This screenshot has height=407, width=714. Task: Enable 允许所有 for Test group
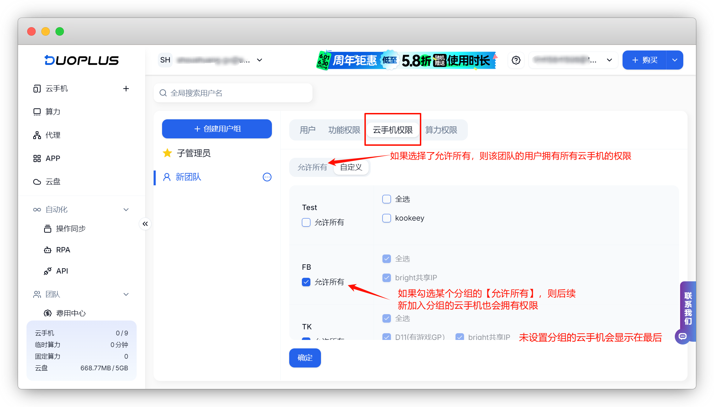[x=306, y=222]
